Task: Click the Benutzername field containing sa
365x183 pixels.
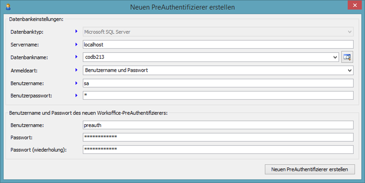Action: [x=218, y=83]
